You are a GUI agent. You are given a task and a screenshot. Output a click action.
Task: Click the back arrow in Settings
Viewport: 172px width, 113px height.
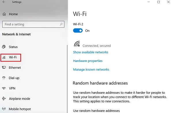pos(4,2)
